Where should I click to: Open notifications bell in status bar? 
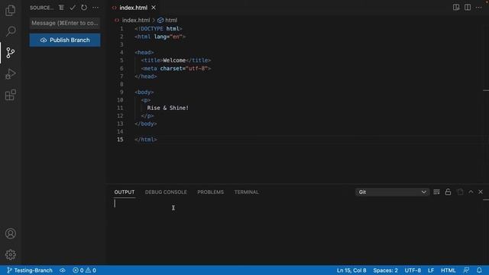pyautogui.click(x=479, y=270)
